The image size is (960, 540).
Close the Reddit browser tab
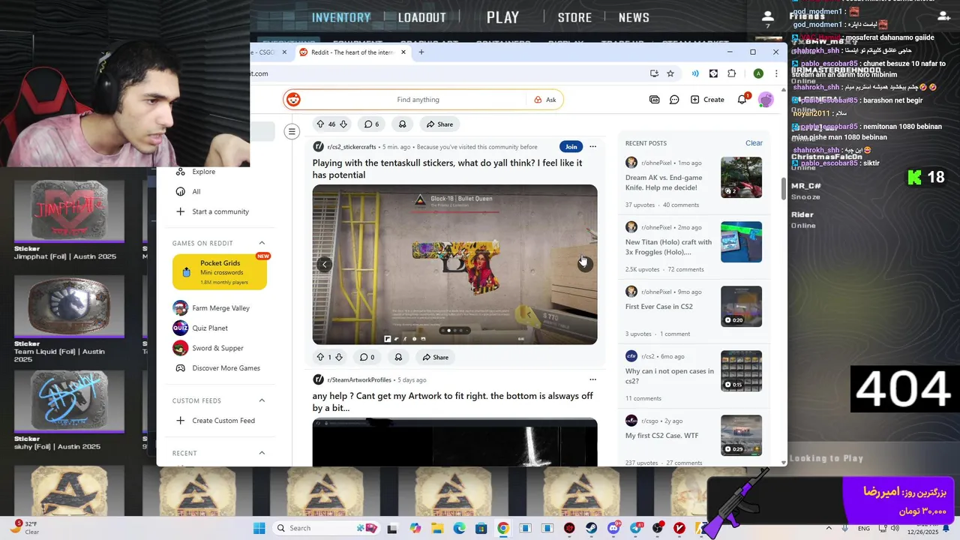(403, 52)
